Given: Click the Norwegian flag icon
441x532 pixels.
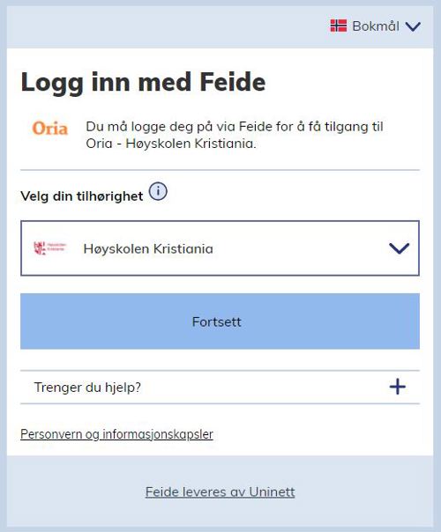Looking at the screenshot, I should click(x=339, y=26).
